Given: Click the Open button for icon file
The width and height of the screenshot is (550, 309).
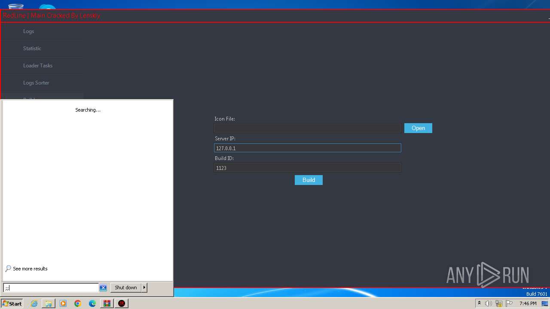Looking at the screenshot, I should click(x=418, y=128).
